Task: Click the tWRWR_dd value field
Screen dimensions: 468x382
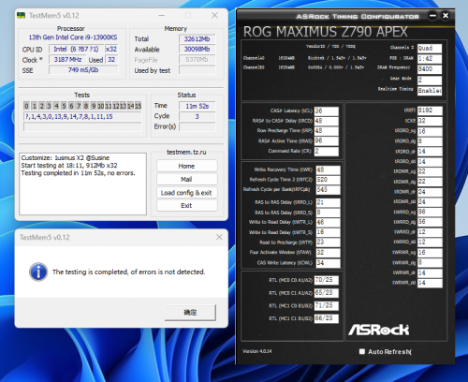Action: coord(430,283)
